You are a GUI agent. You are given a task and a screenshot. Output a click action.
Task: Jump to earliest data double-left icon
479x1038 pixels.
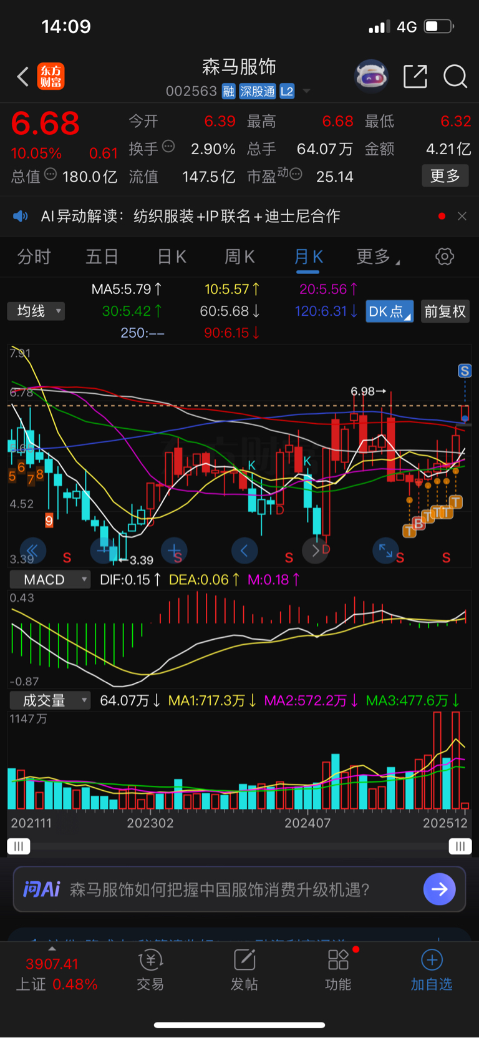tap(32, 551)
